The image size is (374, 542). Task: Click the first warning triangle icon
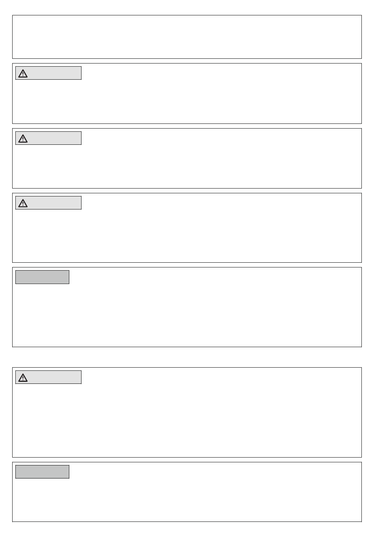click(x=23, y=73)
